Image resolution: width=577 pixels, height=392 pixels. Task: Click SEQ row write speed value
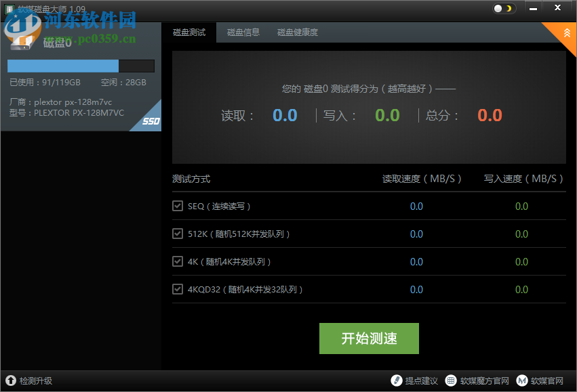[x=521, y=206]
